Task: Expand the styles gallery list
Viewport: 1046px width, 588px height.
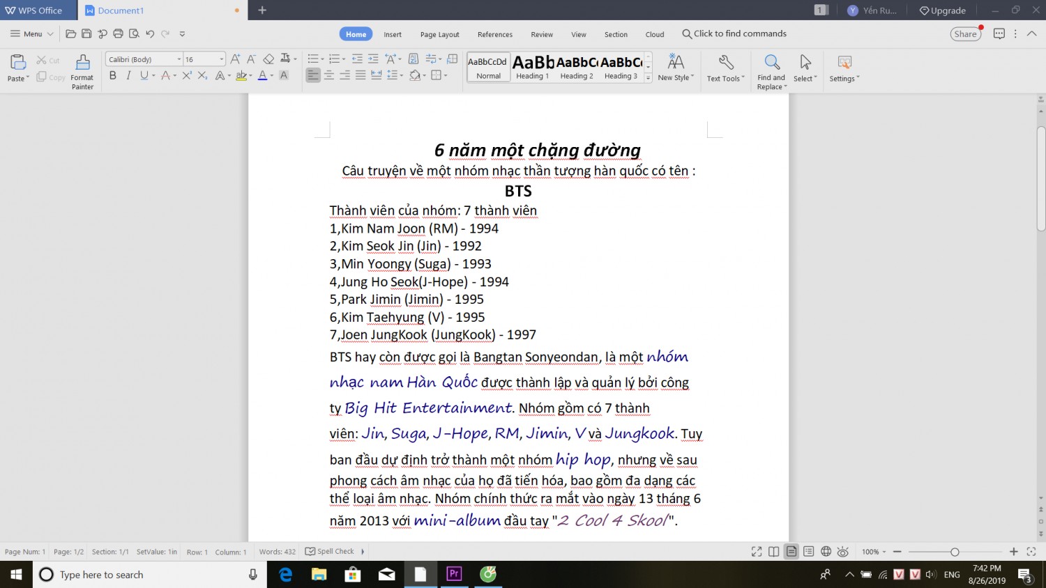Action: [649, 77]
